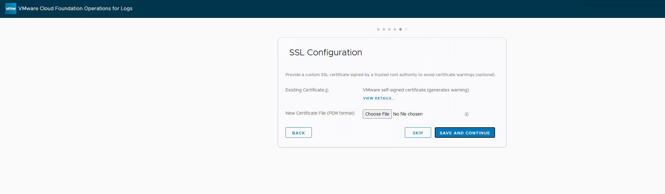
Task: Click the dark current-step indicator dot
Action: click(x=400, y=29)
